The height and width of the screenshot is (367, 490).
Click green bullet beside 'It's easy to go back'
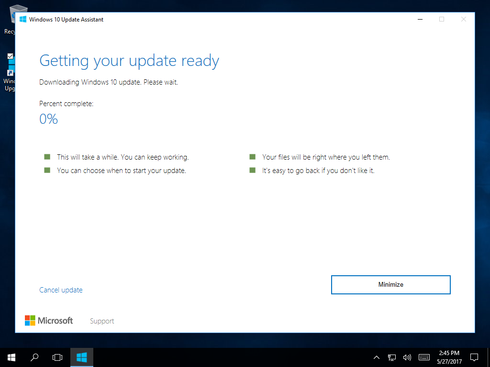tap(253, 170)
